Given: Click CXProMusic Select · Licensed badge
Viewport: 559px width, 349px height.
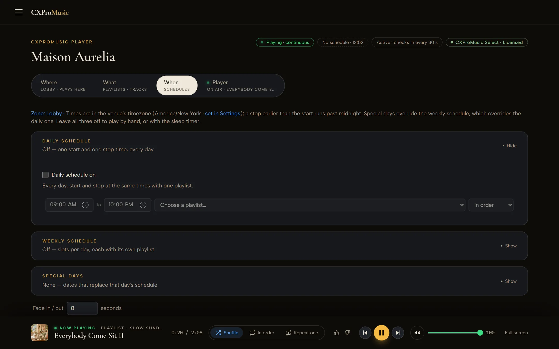Looking at the screenshot, I should pos(487,42).
